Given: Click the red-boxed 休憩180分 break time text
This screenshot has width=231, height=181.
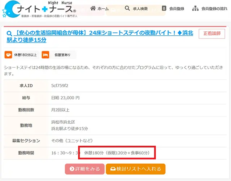Looking at the screenshot, I should pos(117,153).
